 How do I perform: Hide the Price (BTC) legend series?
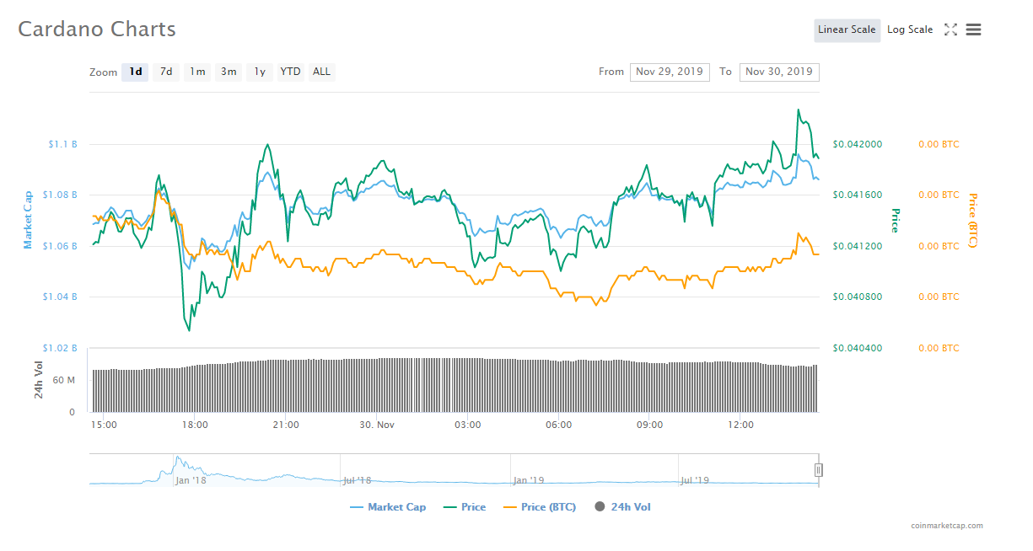click(x=540, y=507)
